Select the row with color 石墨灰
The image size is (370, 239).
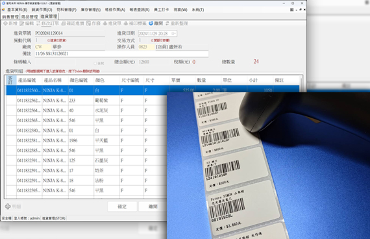click(x=86, y=160)
